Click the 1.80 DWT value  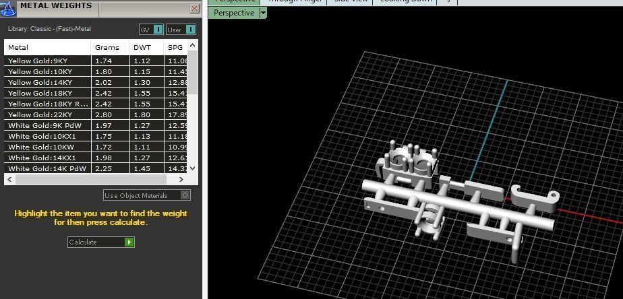142,114
